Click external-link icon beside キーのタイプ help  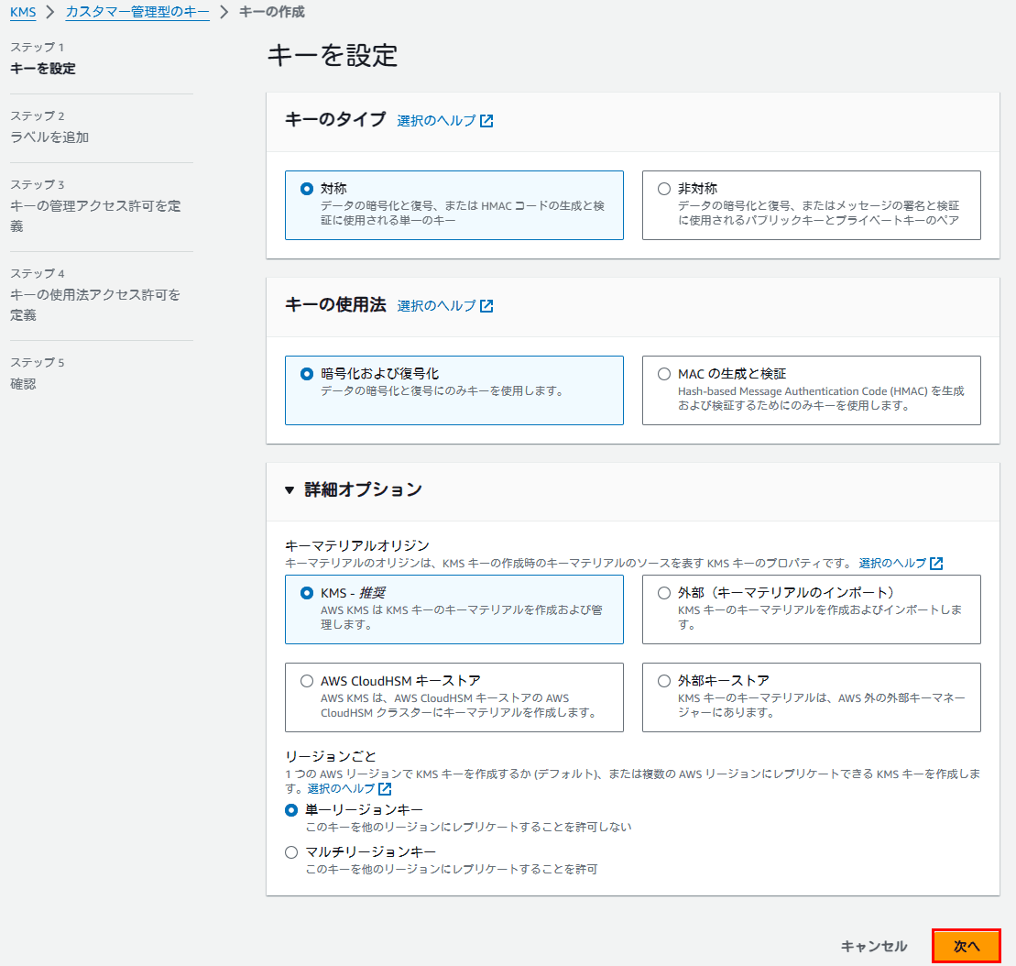point(486,121)
